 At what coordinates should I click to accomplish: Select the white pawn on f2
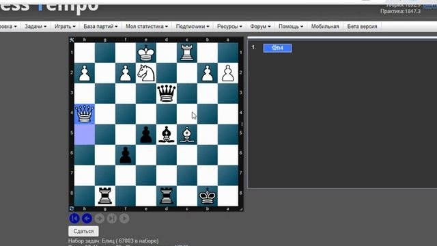[x=126, y=73]
